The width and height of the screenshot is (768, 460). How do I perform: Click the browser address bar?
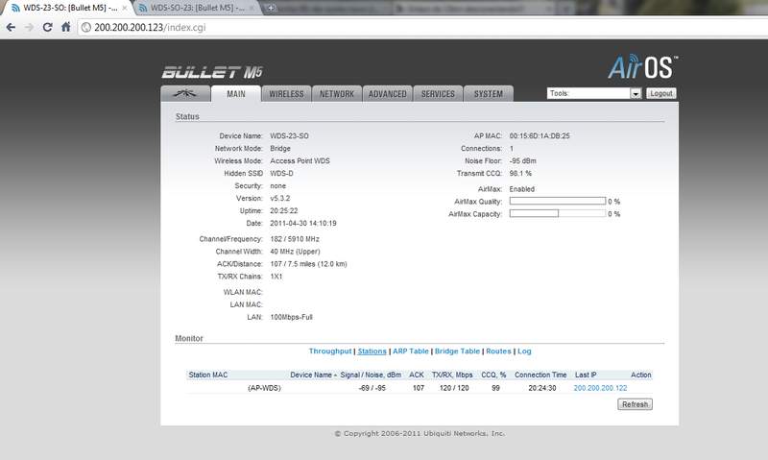(x=421, y=28)
